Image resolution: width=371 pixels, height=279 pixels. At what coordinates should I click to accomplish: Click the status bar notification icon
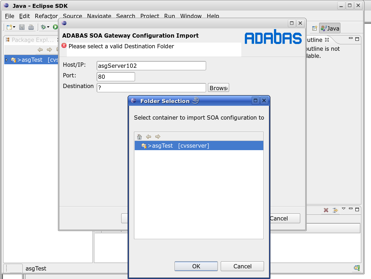pos(357,268)
